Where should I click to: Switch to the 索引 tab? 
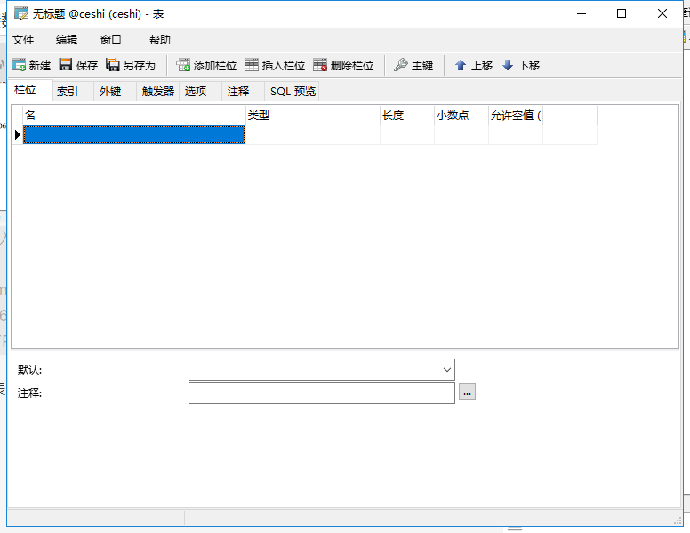pos(73,91)
